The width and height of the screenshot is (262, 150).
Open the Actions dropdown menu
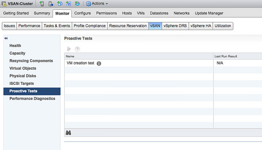tap(97, 4)
